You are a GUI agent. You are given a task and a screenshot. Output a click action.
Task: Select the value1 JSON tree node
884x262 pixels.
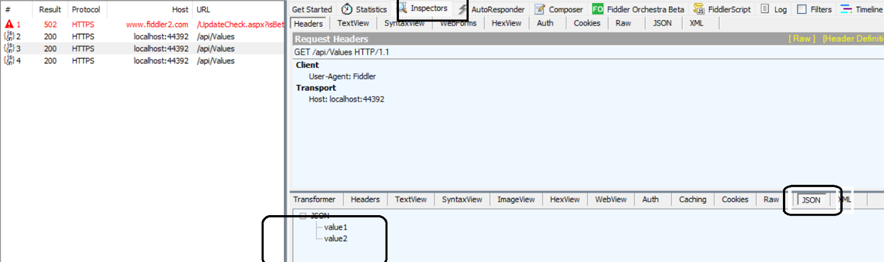pyautogui.click(x=335, y=227)
